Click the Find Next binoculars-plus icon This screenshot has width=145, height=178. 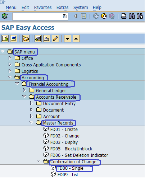(140, 16)
